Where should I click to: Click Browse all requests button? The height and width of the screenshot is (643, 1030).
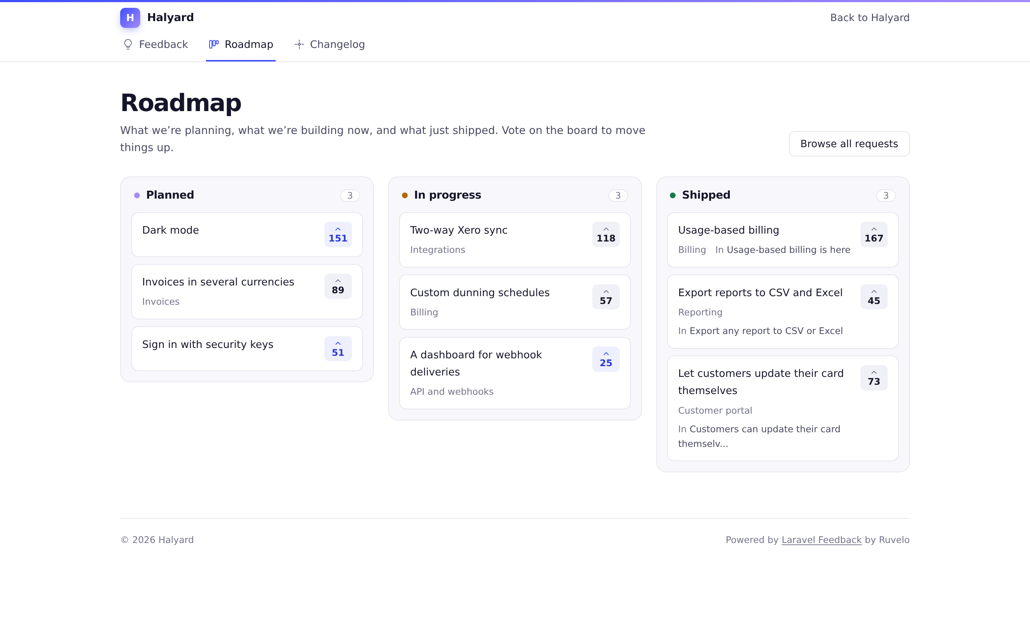tap(849, 144)
